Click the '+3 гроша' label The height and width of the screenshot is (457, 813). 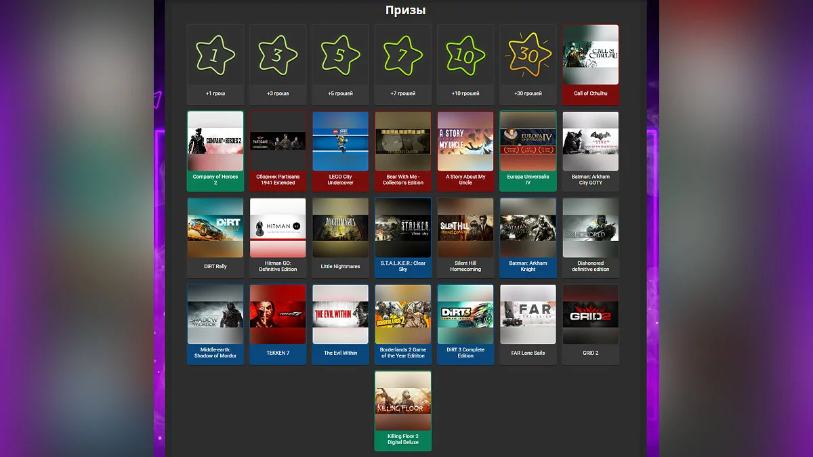pos(278,93)
